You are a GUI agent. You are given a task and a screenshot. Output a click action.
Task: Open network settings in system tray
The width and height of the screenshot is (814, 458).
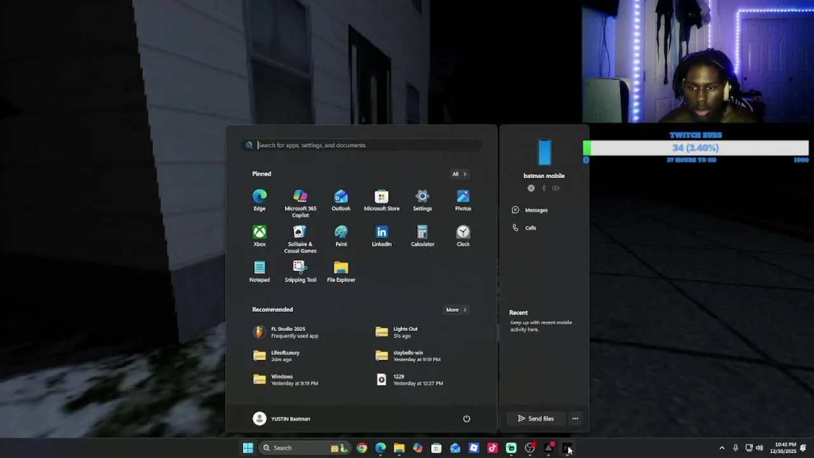click(x=748, y=448)
